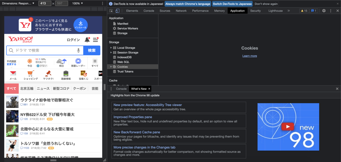Switch to the Elements tab
The width and height of the screenshot is (341, 162).
[x=132, y=11]
